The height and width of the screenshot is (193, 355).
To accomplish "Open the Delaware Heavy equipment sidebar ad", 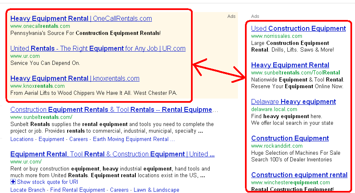I will (294, 101).
